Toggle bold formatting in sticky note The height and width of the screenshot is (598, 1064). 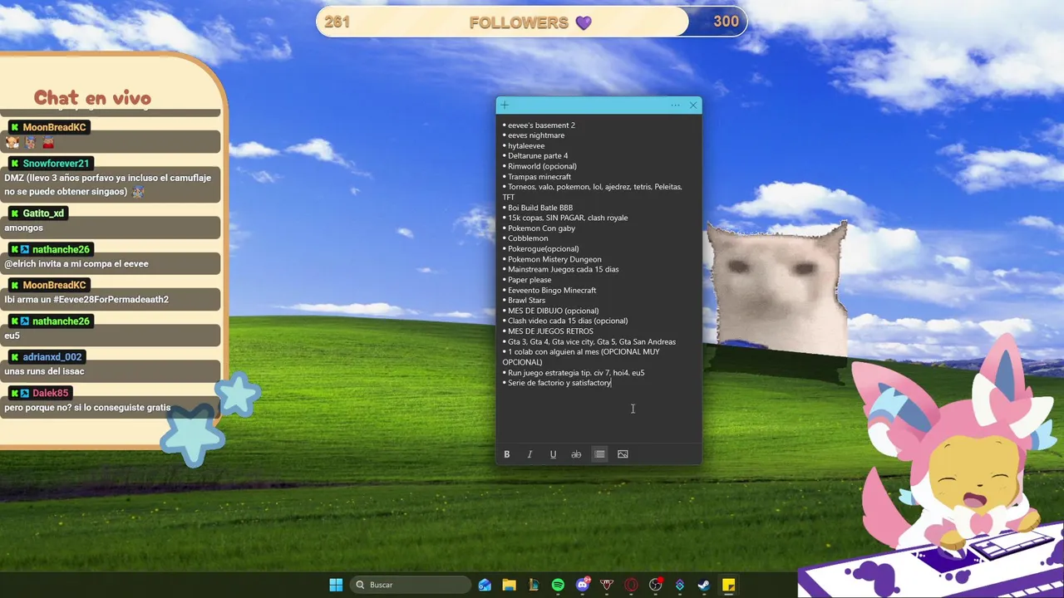pos(506,454)
